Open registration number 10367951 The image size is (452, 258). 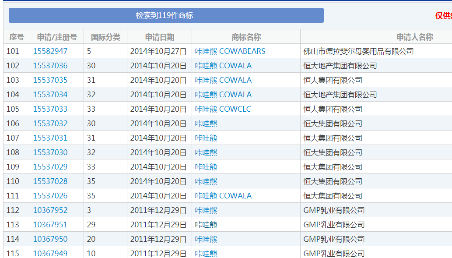click(50, 224)
